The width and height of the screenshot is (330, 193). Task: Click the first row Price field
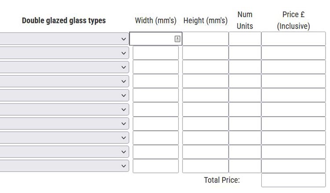[293, 39]
